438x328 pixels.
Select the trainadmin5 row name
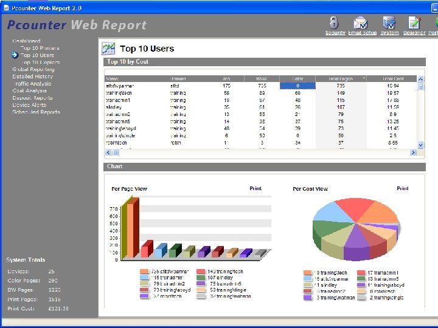[118, 121]
